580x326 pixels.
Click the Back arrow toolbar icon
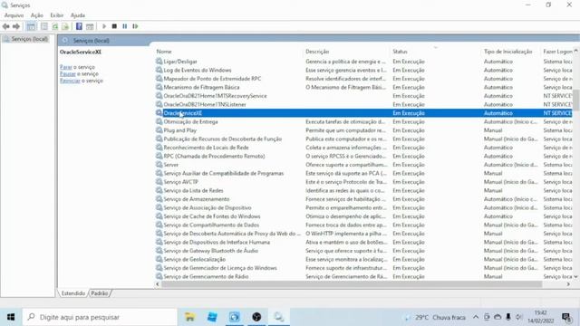coord(6,26)
